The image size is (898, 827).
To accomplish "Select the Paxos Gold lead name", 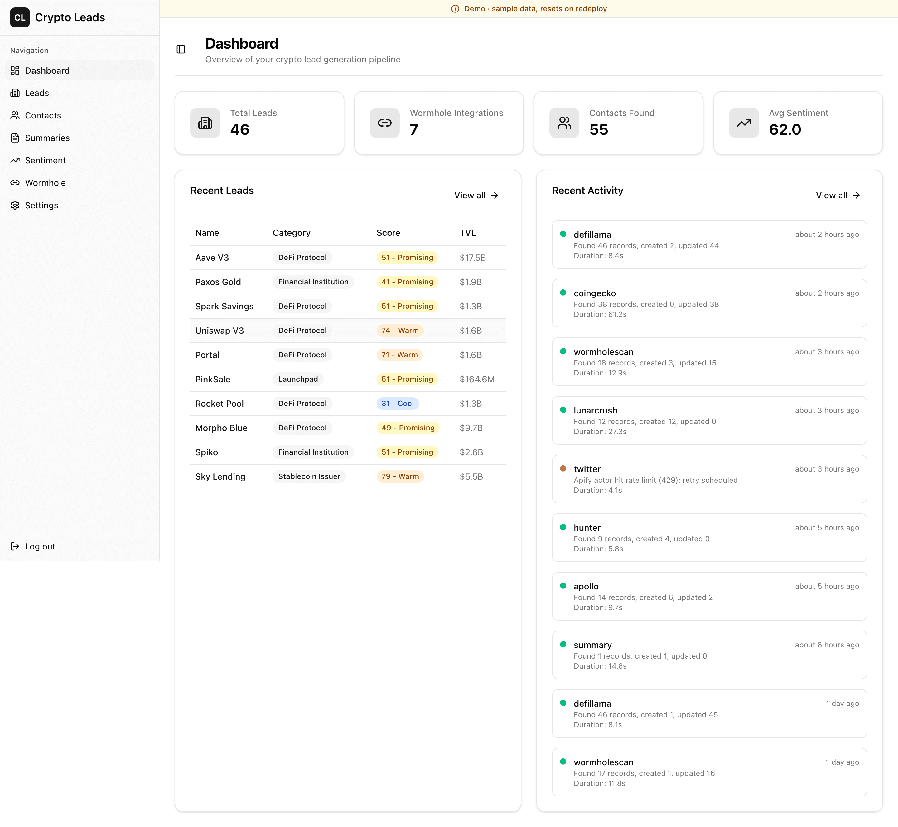I will coord(218,282).
